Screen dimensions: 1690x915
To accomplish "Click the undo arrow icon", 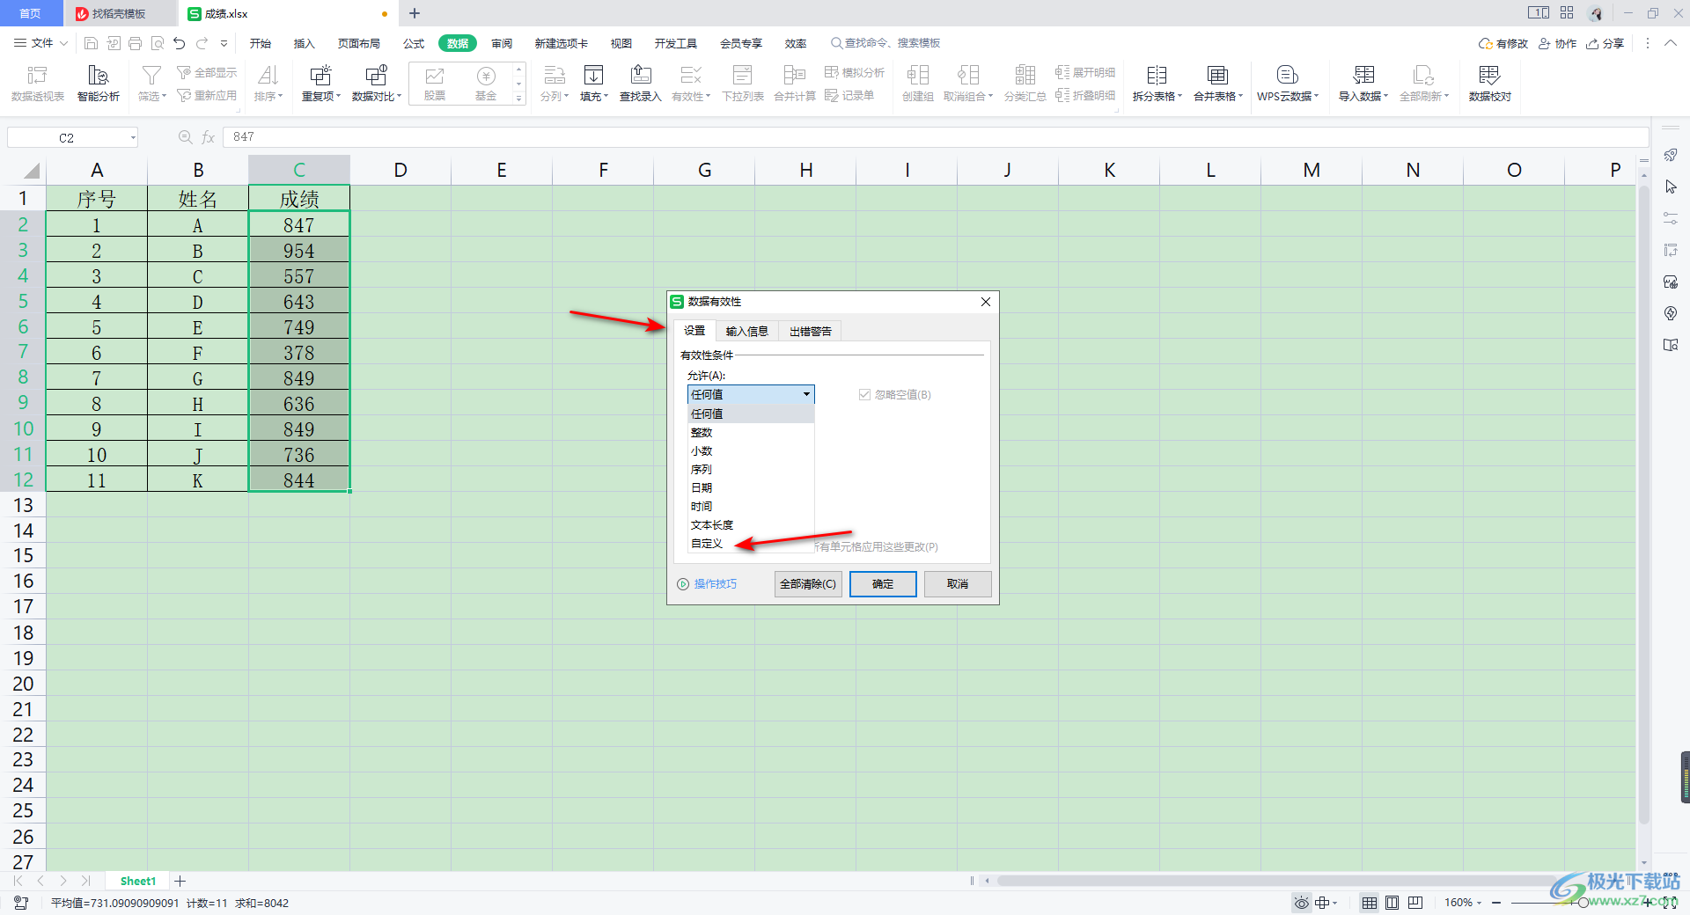I will [180, 43].
